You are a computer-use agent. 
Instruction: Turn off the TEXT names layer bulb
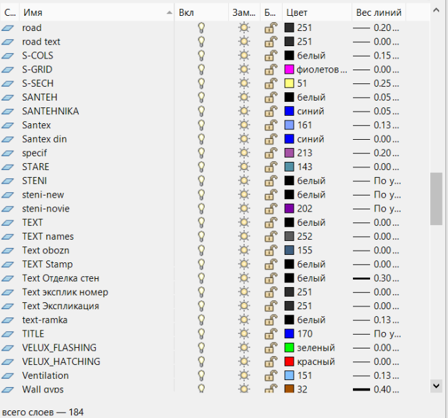tap(201, 236)
